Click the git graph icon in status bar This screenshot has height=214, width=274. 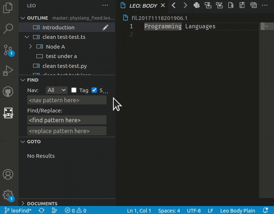tap(55, 210)
